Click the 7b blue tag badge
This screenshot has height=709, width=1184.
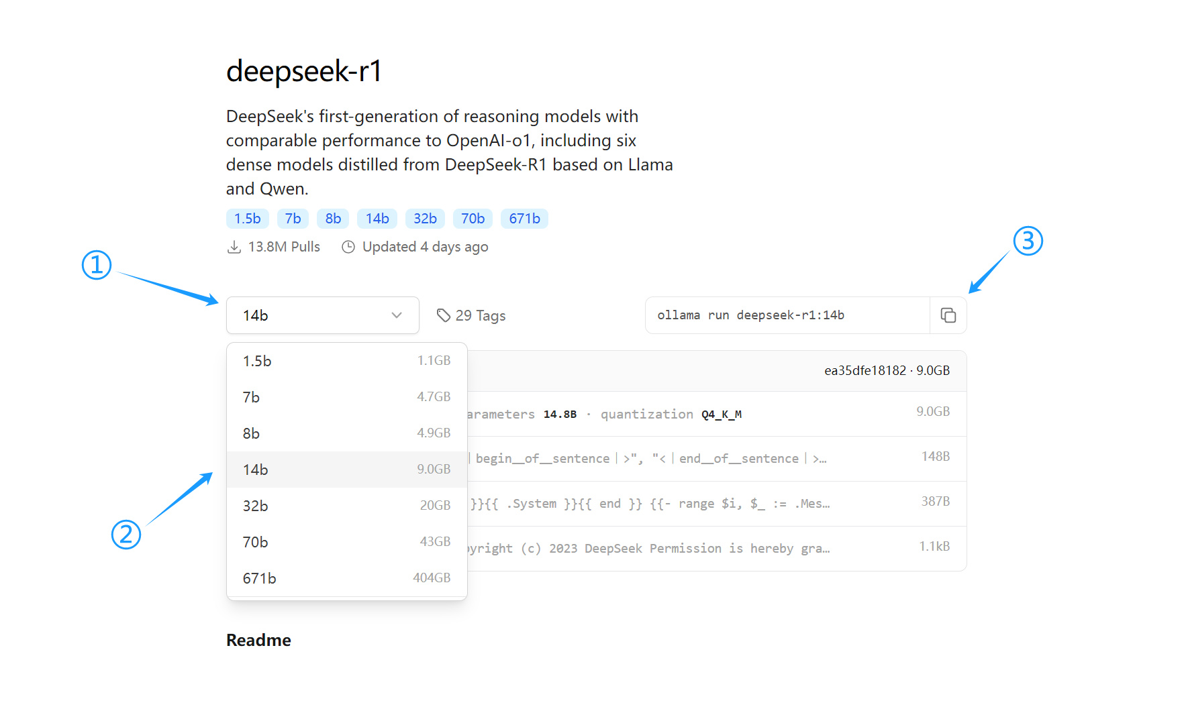coord(293,219)
